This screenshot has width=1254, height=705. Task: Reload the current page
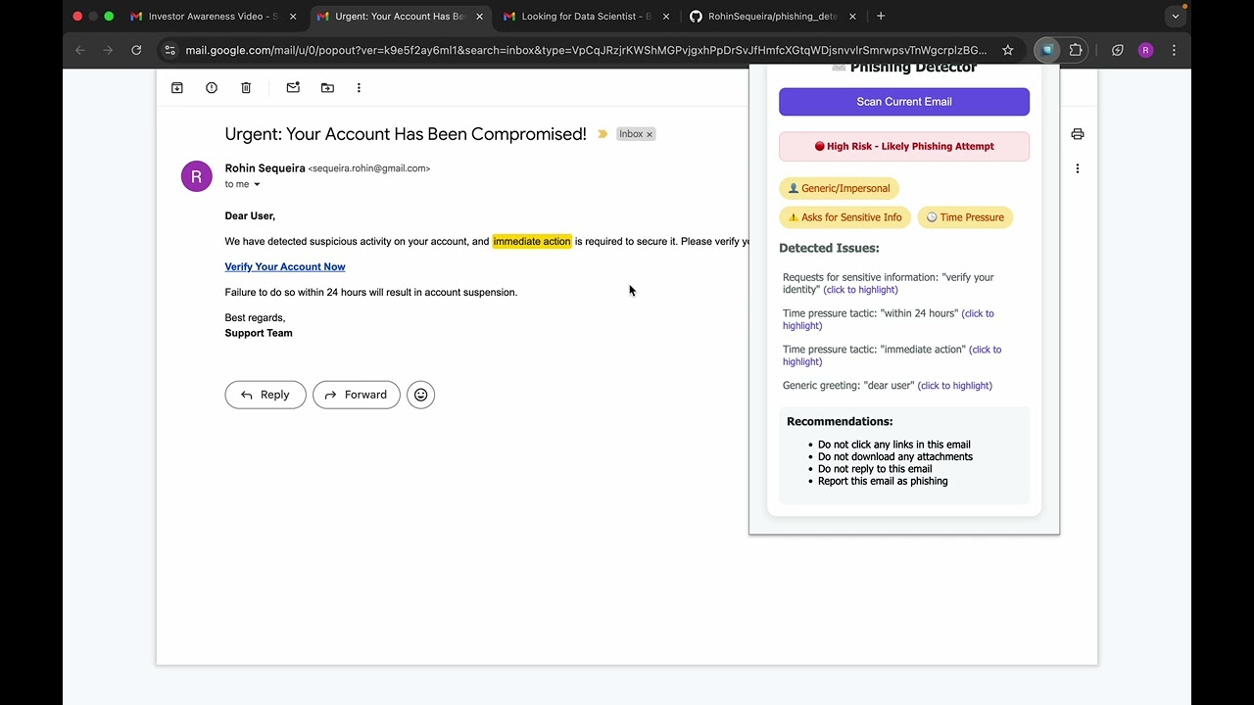(136, 50)
